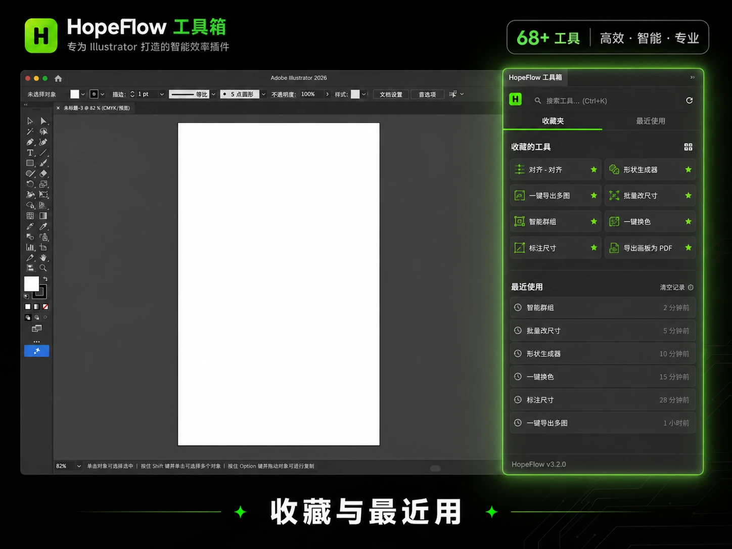Select the Eraser tool
Image resolution: width=732 pixels, height=549 pixels.
[43, 173]
